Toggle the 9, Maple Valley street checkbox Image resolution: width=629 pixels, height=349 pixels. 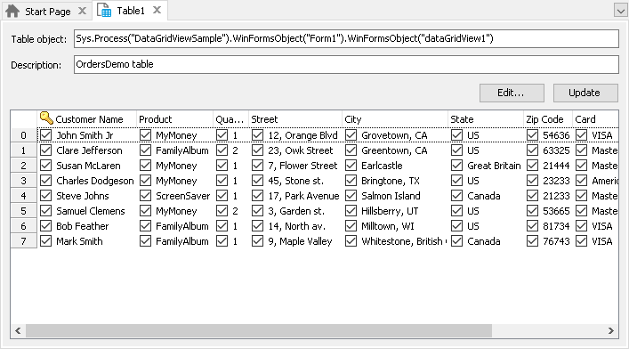[257, 241]
